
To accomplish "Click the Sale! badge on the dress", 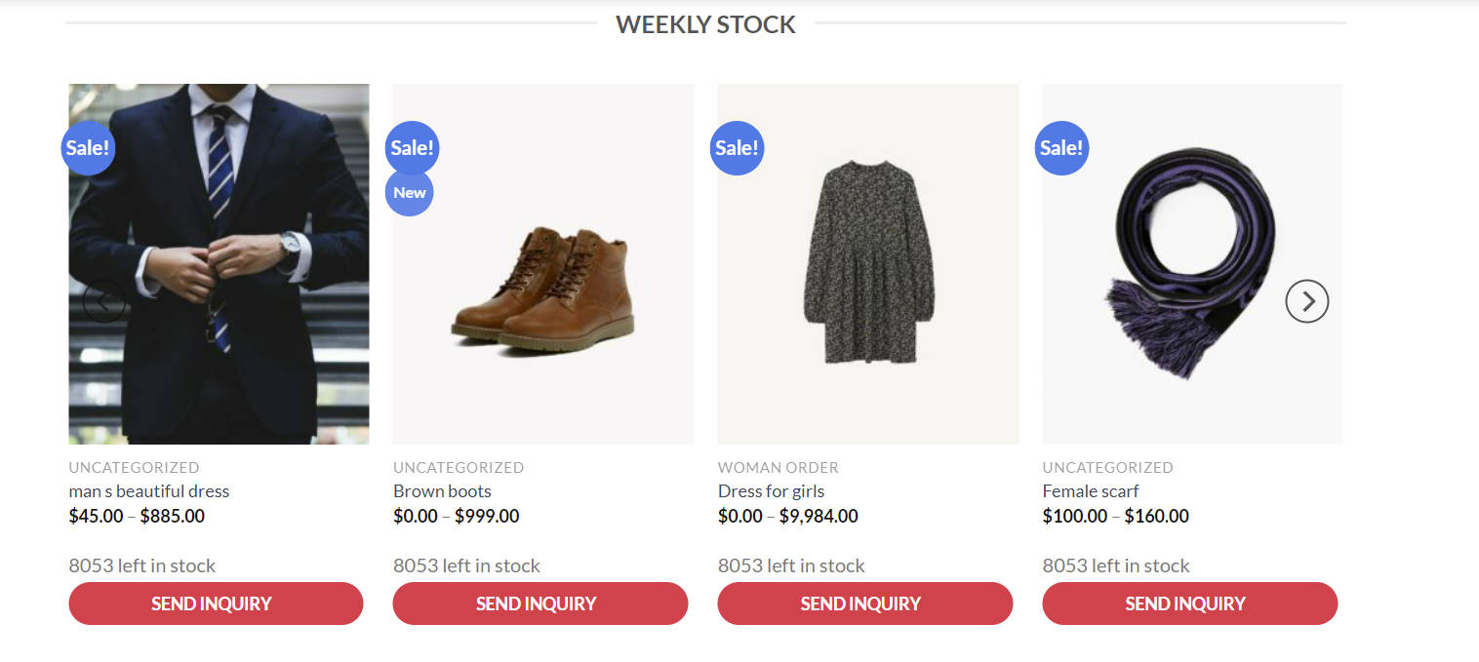I will [x=737, y=148].
